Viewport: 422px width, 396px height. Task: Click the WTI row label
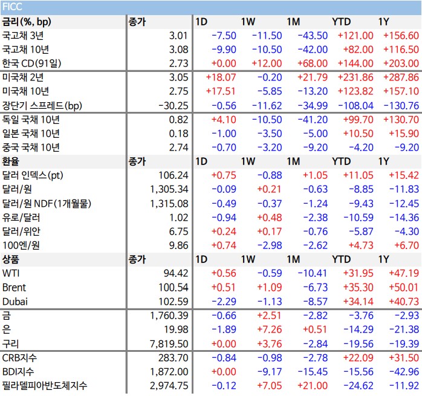coord(11,273)
